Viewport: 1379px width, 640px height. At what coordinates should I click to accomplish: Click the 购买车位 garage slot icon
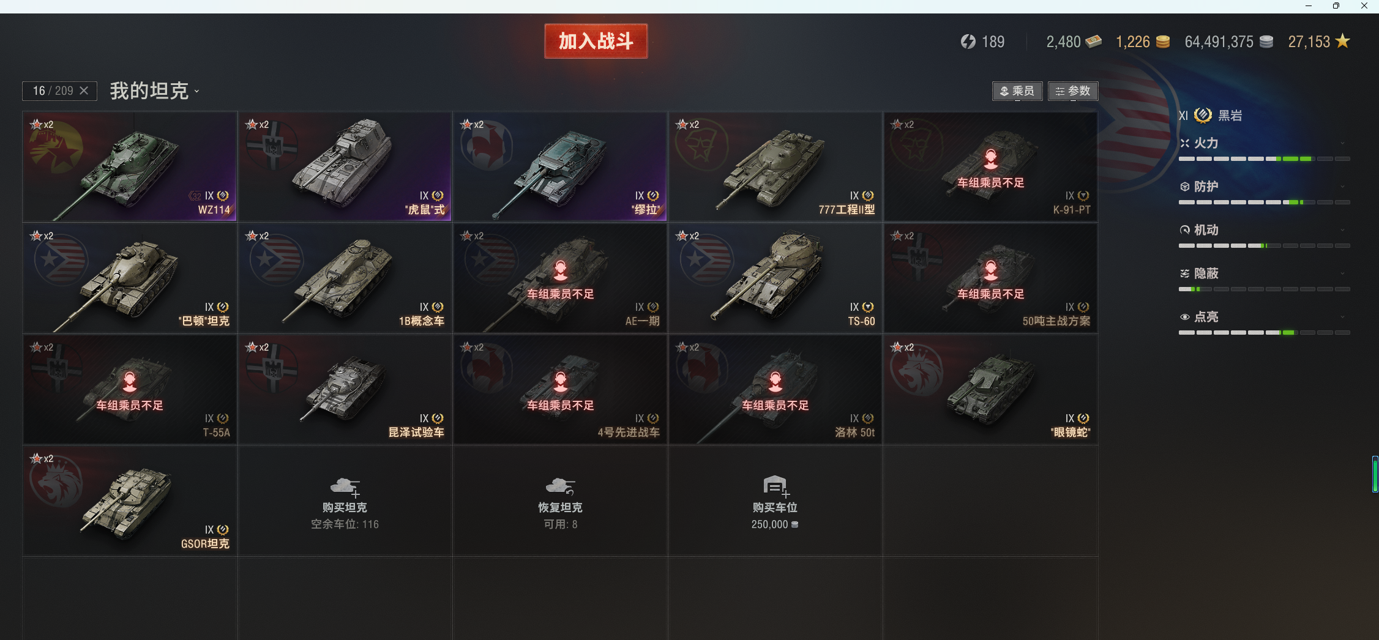pos(775,486)
